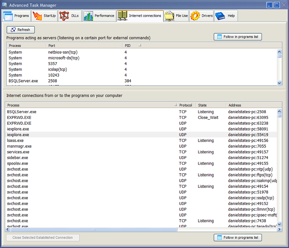Click the Help book icon

220,16
